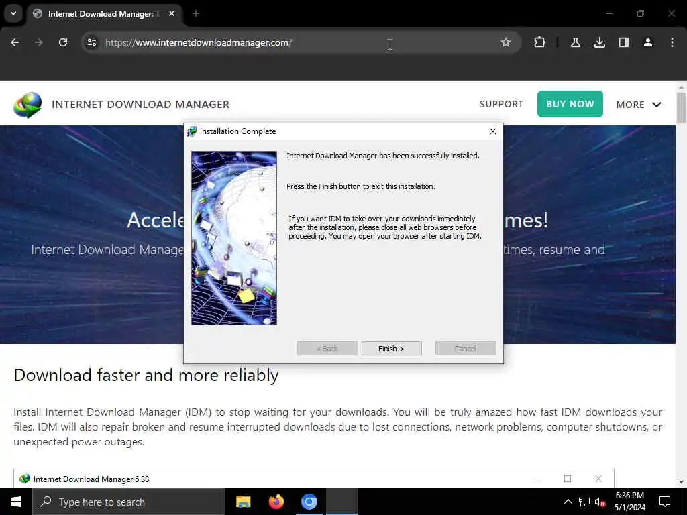The image size is (687, 515).
Task: Click the INTERNET DOWNLOAD MANAGER site title
Action: tap(140, 104)
